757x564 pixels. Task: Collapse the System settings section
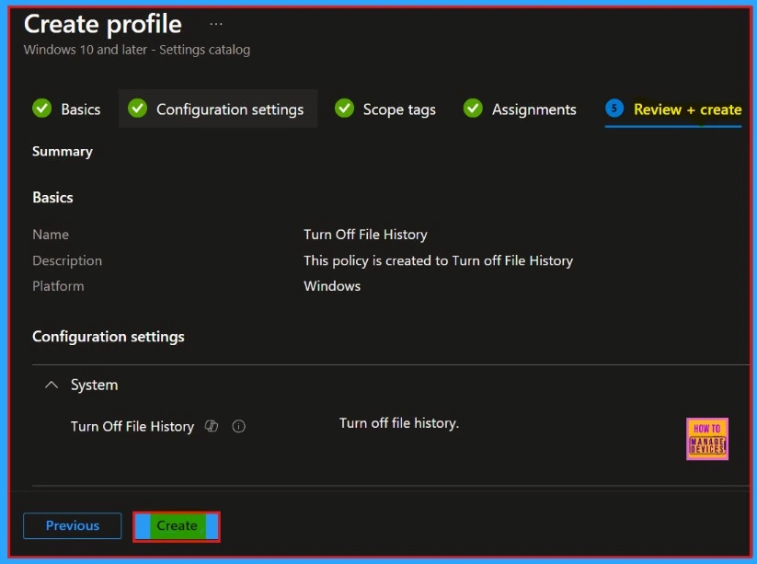pos(52,385)
